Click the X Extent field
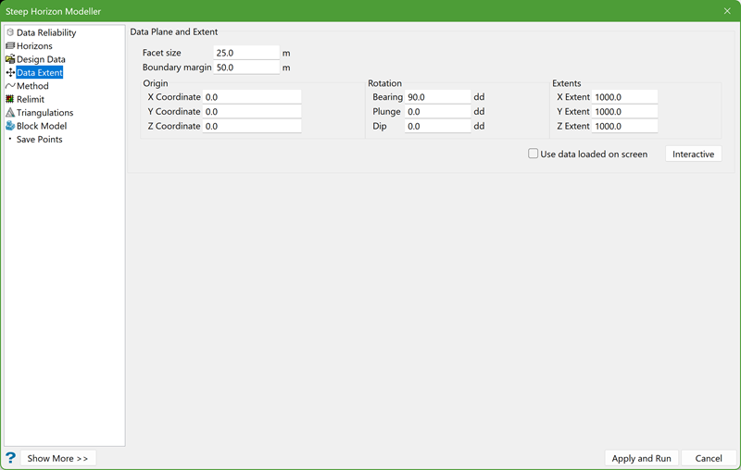The height and width of the screenshot is (470, 741). 624,97
